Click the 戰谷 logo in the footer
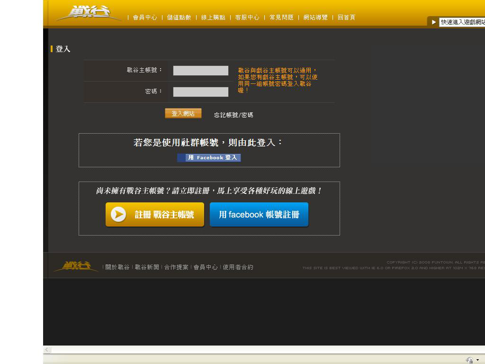485x364 pixels. pyautogui.click(x=75, y=266)
